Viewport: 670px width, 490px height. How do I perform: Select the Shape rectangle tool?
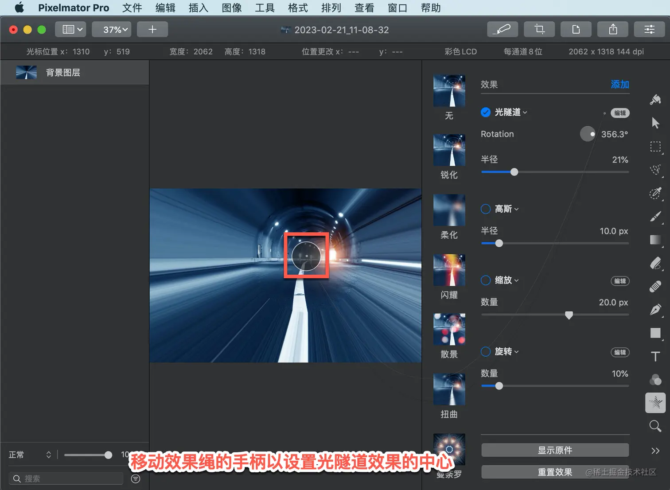[x=655, y=333]
